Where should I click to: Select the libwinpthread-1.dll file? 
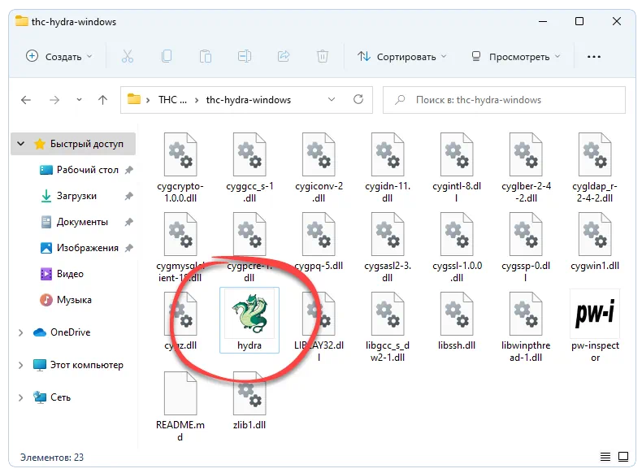[526, 327]
